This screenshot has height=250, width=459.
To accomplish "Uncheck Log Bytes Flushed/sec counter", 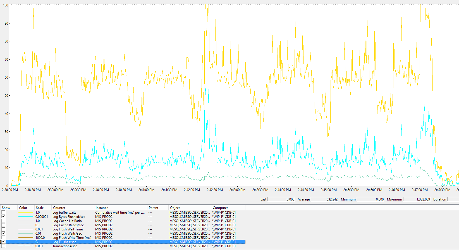I will 3,217.
